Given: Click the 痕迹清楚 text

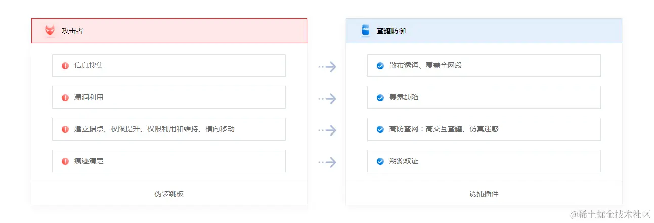Looking at the screenshot, I should tap(89, 161).
